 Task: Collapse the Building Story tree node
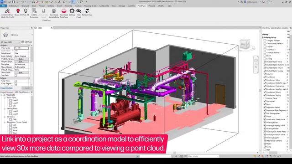tap(263, 37)
